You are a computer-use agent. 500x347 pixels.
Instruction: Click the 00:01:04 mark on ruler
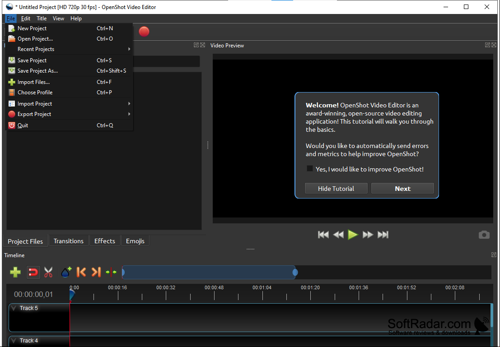(262, 287)
